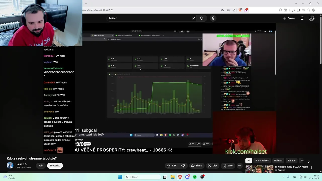Screen dimensions: 322x181
Task: Open the browser translate page icon
Action: (222, 10)
